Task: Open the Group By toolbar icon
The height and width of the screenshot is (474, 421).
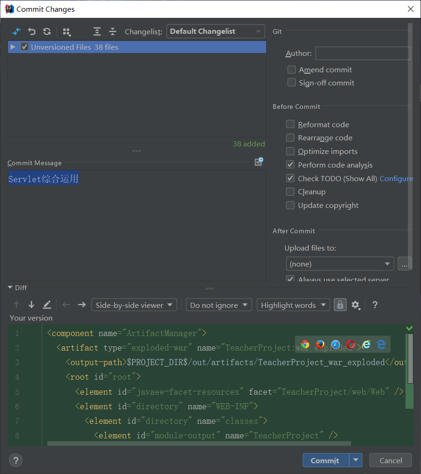Action: (x=67, y=32)
